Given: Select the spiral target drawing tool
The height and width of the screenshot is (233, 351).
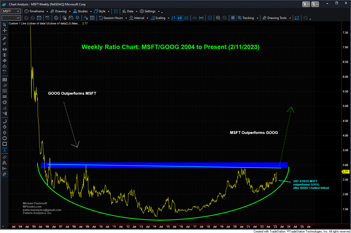Looking at the screenshot, I should click(4, 102).
